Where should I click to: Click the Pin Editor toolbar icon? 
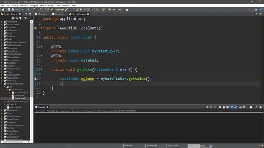(127, 9)
